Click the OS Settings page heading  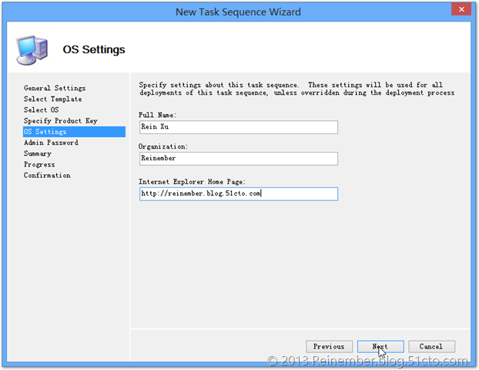(x=94, y=49)
